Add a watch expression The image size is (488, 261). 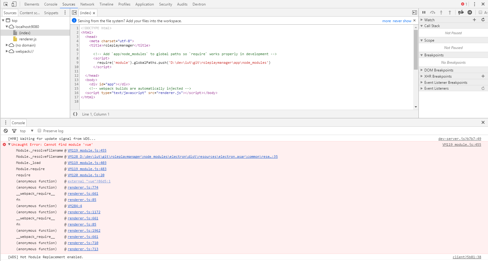pos(474,20)
